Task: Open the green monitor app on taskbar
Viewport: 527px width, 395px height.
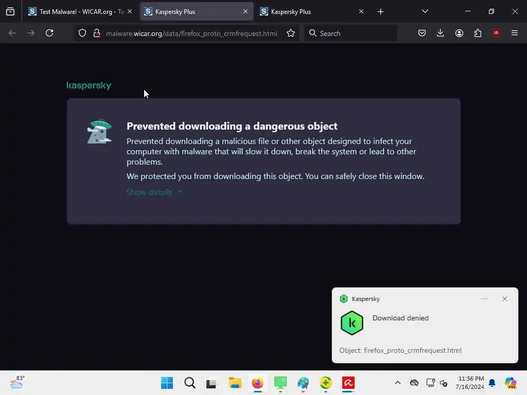Action: tap(280, 383)
